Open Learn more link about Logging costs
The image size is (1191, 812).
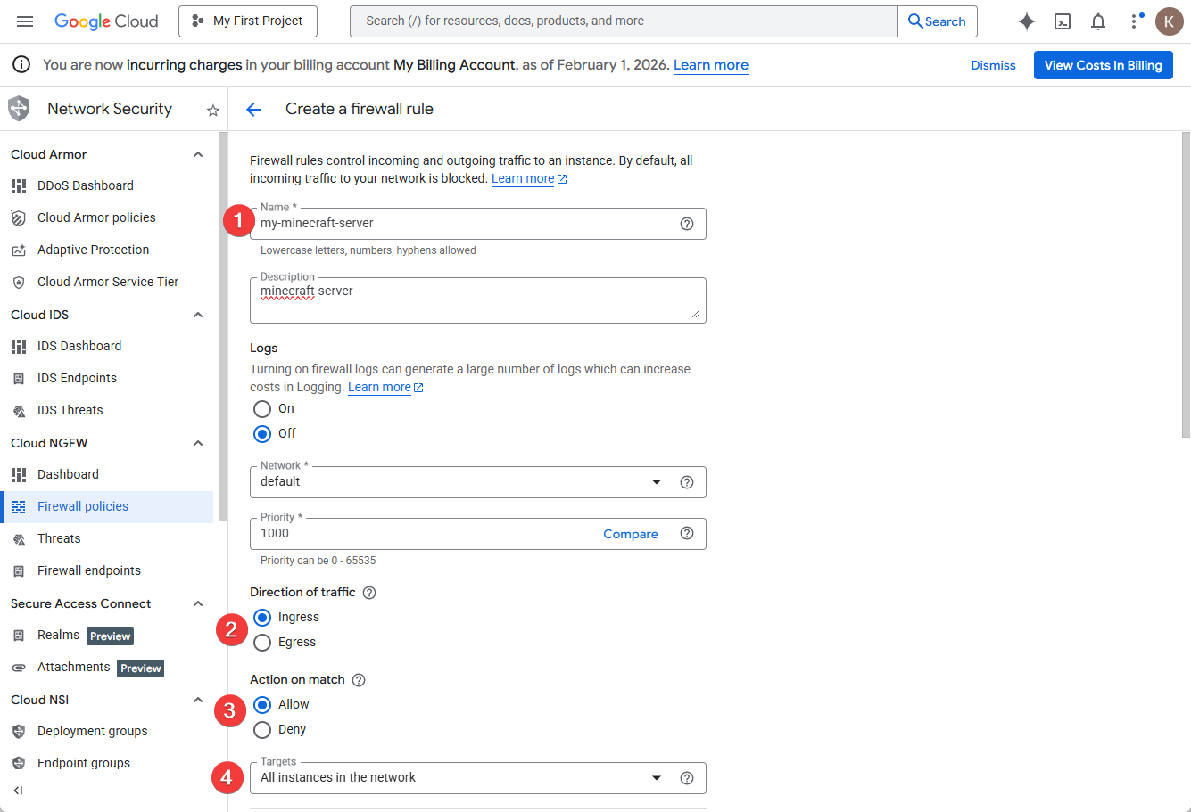click(x=385, y=388)
